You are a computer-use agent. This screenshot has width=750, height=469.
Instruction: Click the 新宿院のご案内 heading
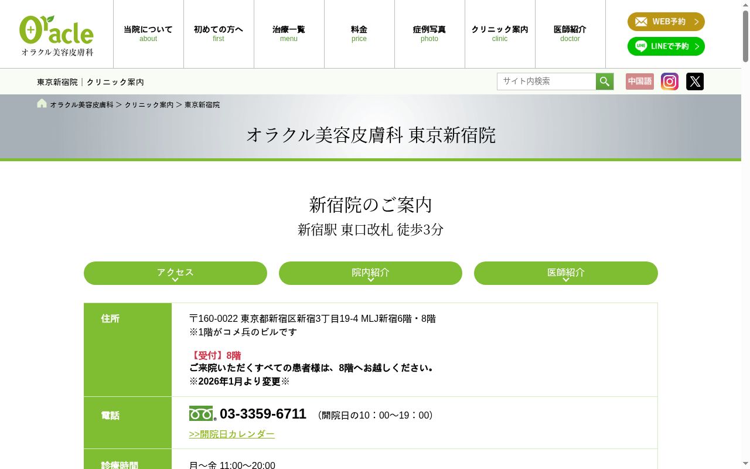(371, 205)
